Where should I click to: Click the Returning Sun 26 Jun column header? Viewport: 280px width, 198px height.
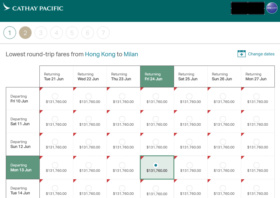(x=224, y=77)
